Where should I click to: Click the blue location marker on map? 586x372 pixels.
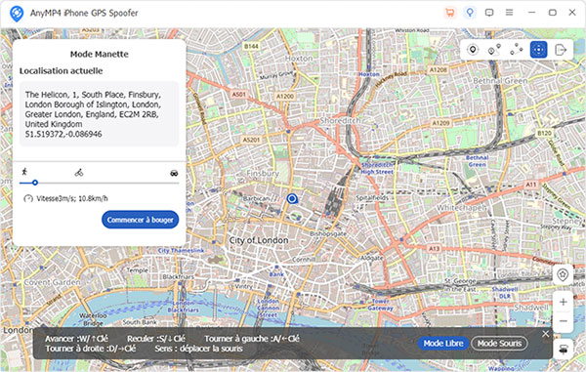click(292, 199)
